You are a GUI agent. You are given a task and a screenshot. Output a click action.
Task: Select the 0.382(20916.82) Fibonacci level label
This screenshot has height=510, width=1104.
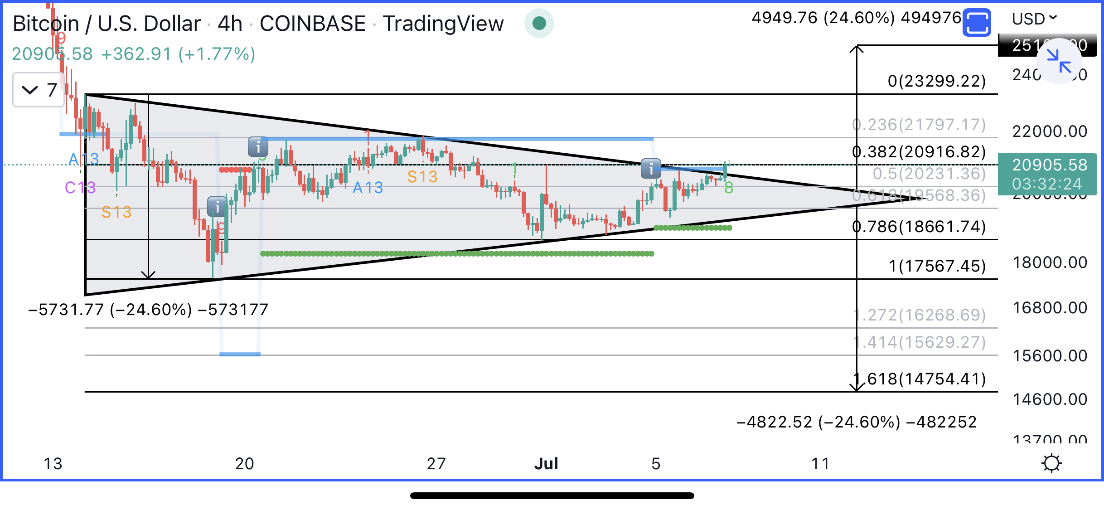tap(919, 151)
